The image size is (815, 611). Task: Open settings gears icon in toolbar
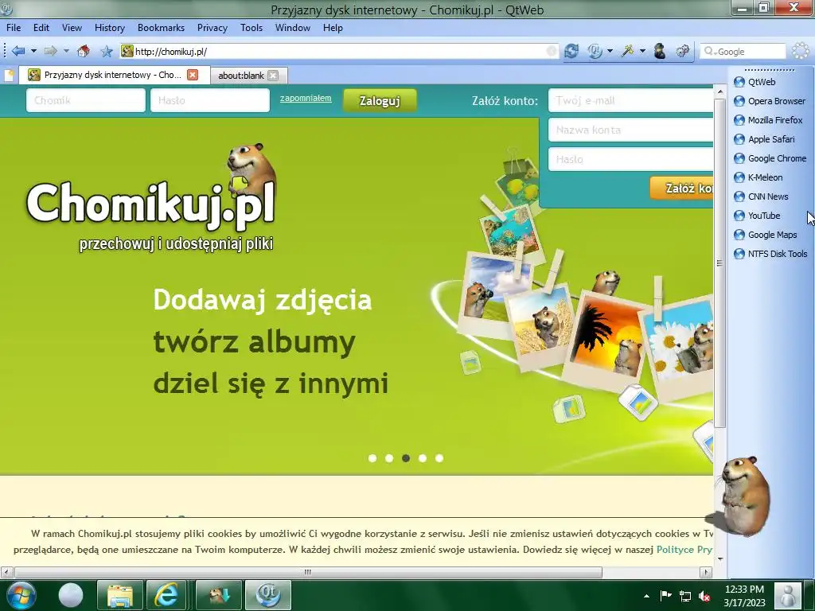[x=682, y=51]
